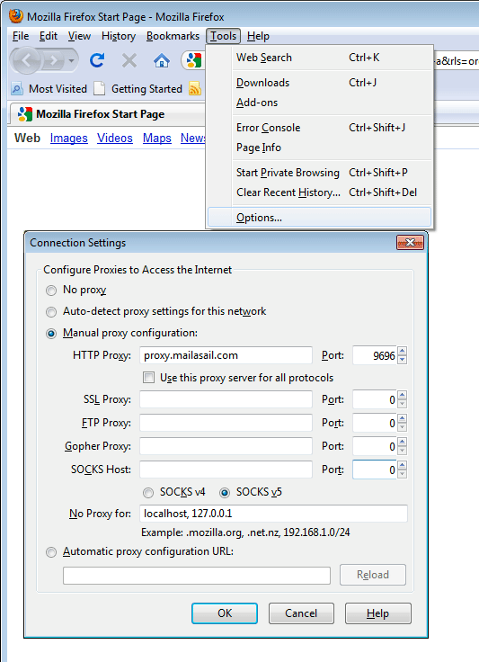479x662 pixels.
Task: Reload the current page
Action: (97, 61)
